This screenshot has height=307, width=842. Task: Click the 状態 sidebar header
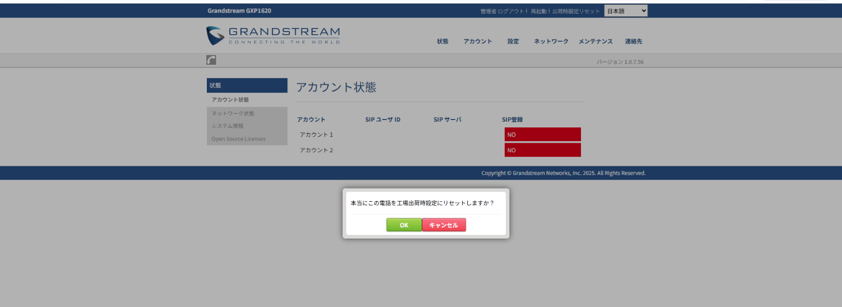(x=247, y=85)
